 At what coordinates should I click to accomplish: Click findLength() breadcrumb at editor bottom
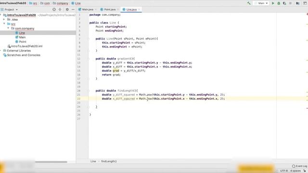pos(109,161)
